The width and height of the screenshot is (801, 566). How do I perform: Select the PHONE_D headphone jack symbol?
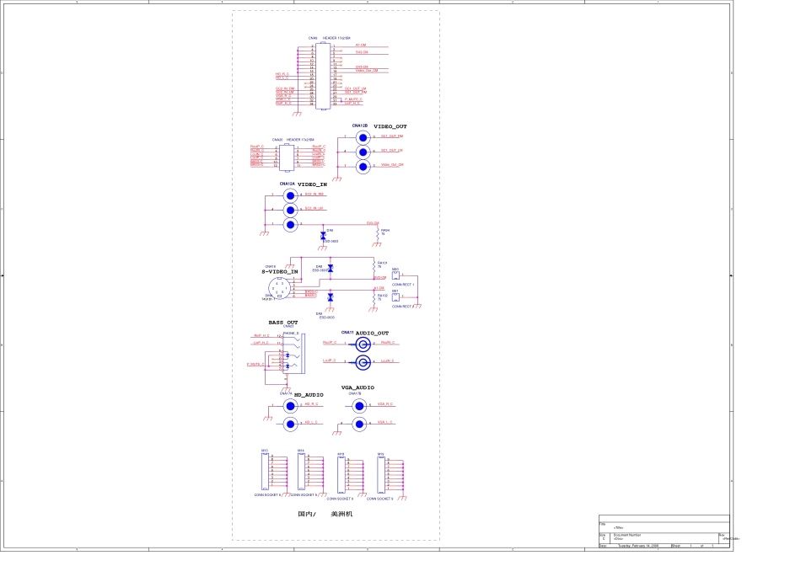pyautogui.click(x=293, y=354)
